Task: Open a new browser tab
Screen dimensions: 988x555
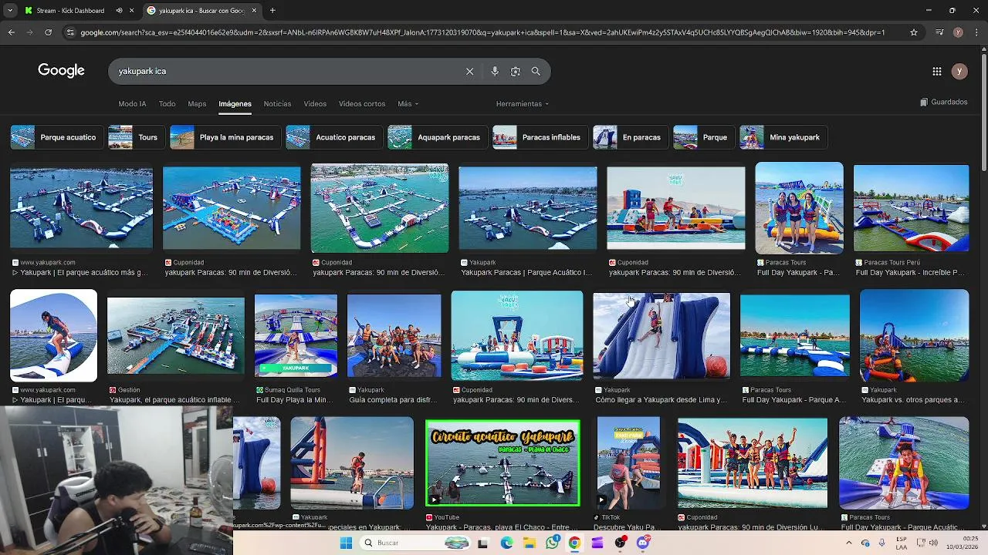Action: (272, 11)
